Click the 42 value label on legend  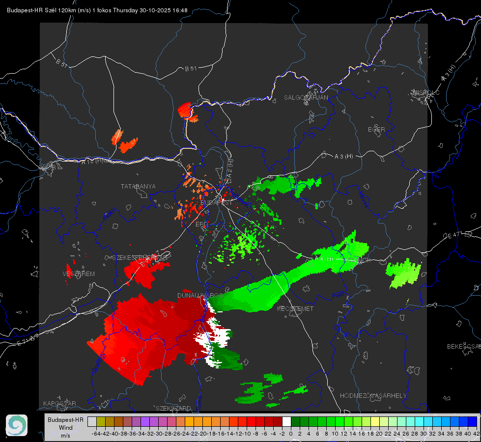point(476,434)
